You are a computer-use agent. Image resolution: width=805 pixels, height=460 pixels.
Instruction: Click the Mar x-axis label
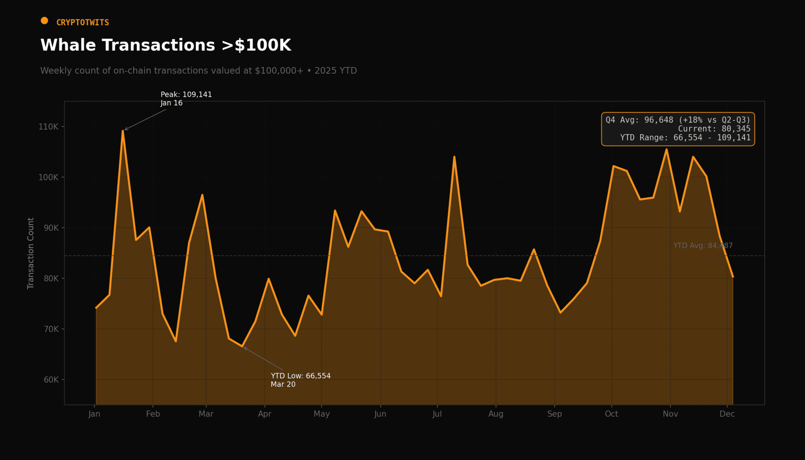pyautogui.click(x=206, y=414)
